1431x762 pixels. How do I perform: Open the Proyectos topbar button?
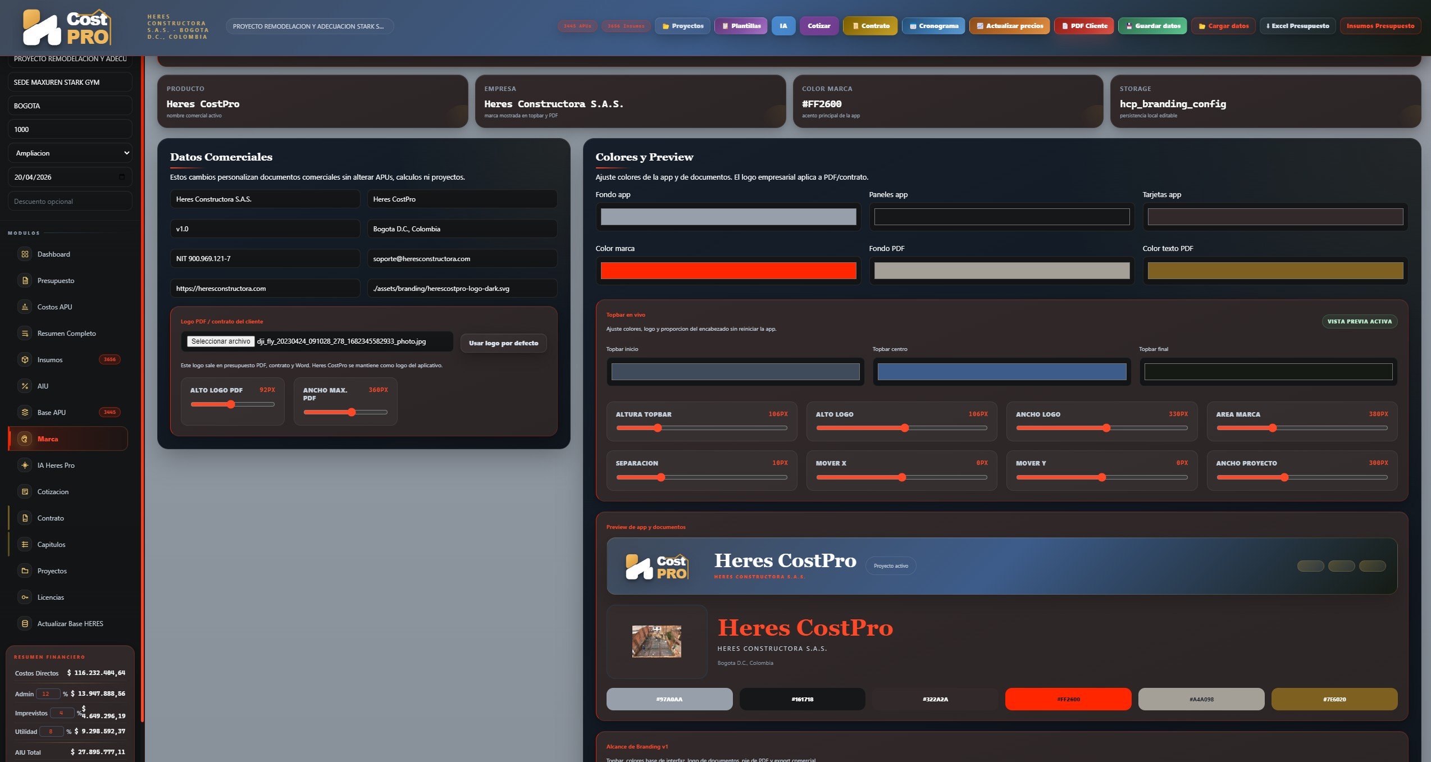pyautogui.click(x=682, y=26)
